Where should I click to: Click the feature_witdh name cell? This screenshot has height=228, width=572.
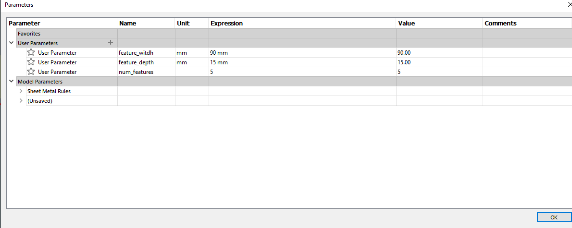(x=146, y=52)
